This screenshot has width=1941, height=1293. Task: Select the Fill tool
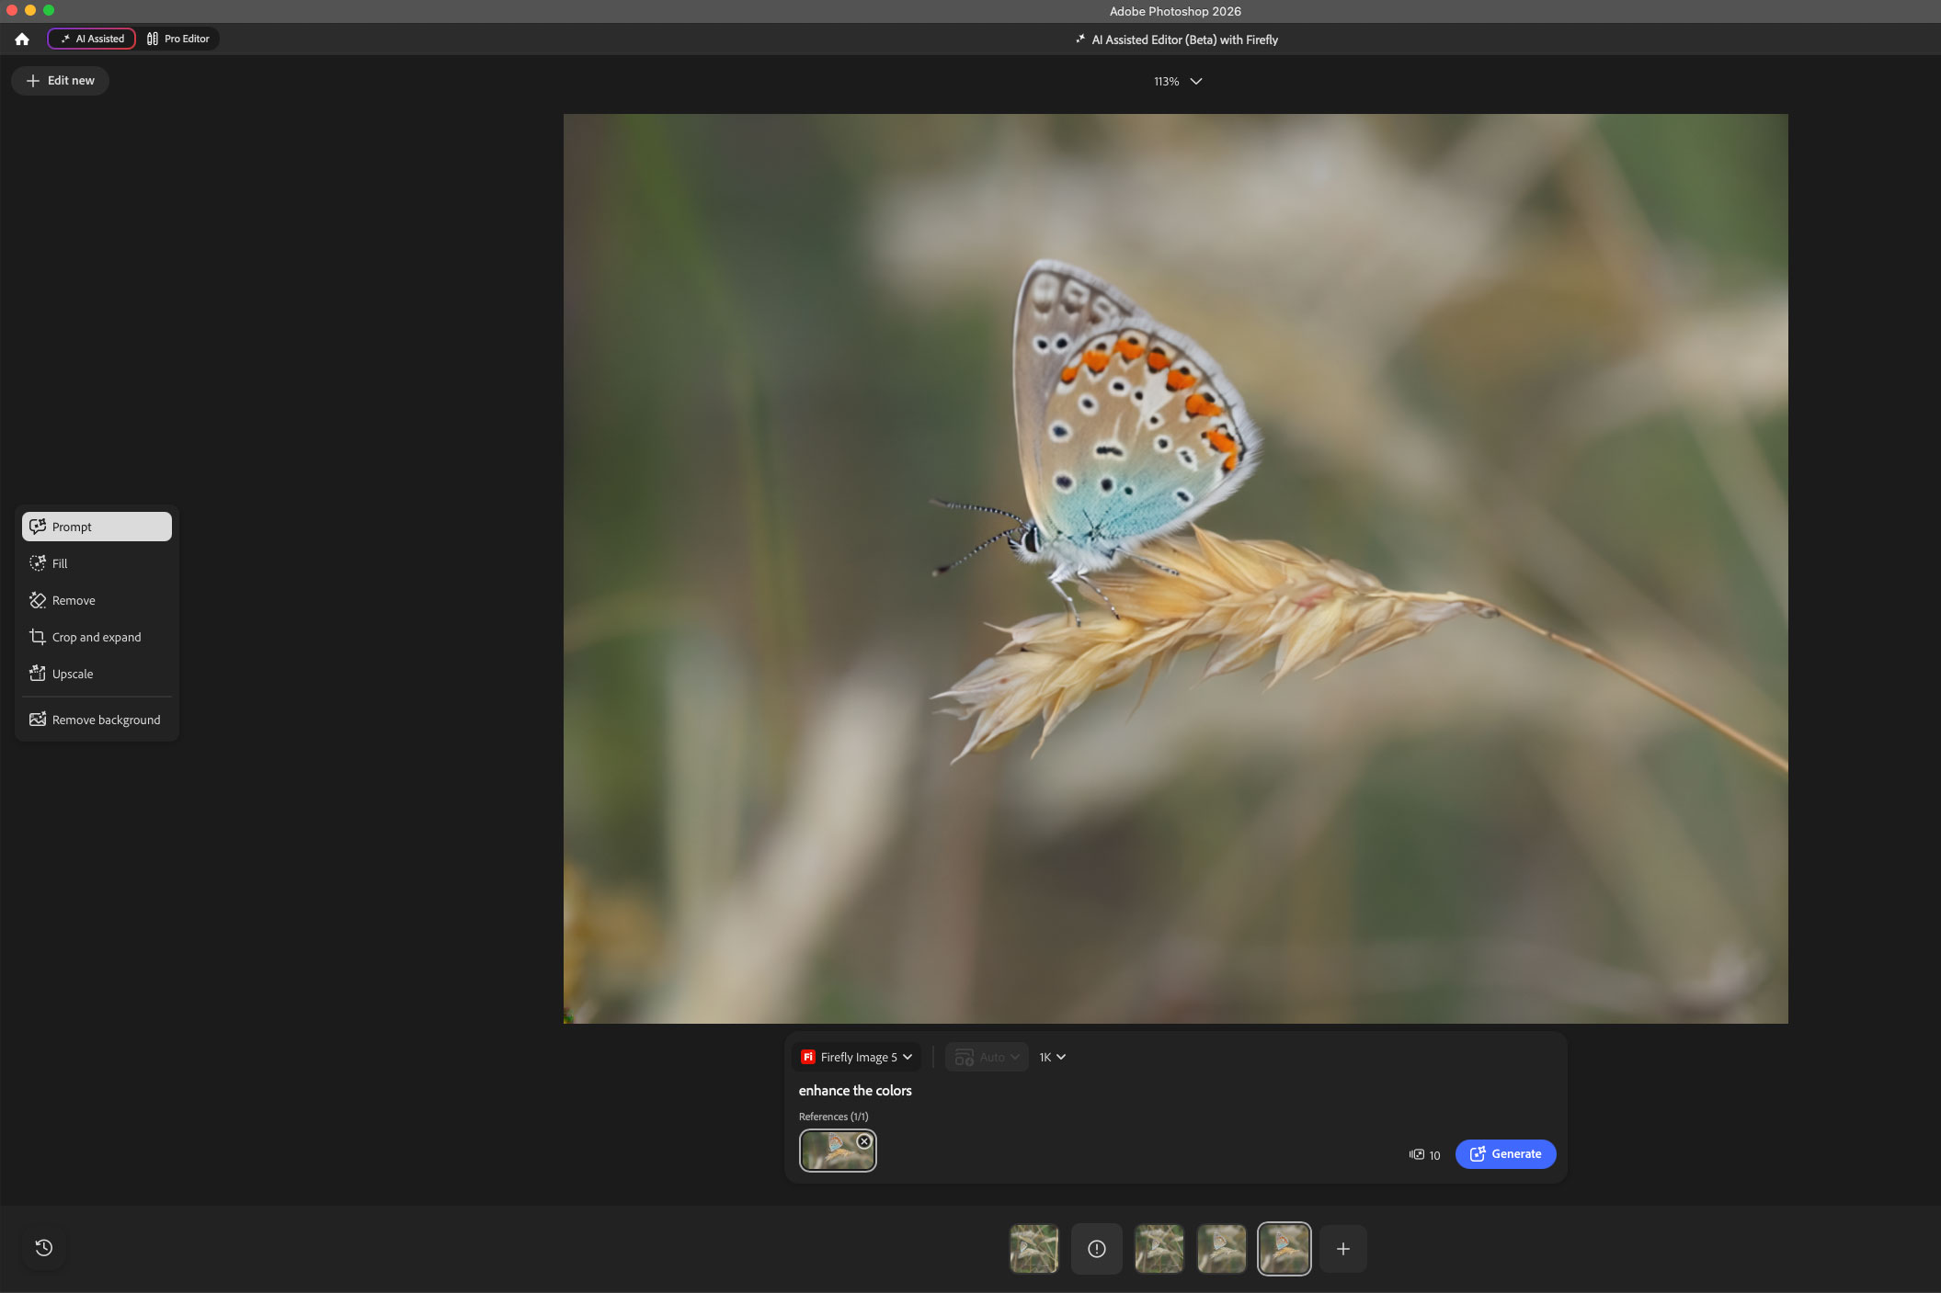97,563
